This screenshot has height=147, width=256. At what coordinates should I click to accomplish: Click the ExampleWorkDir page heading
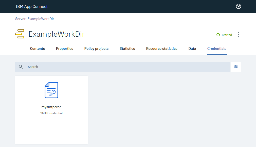pos(57,34)
